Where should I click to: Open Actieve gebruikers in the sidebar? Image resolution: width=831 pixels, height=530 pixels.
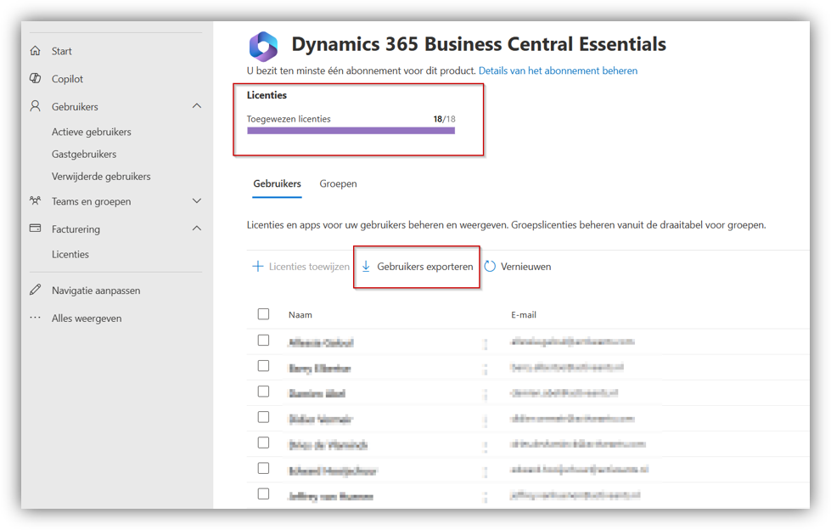pos(91,132)
